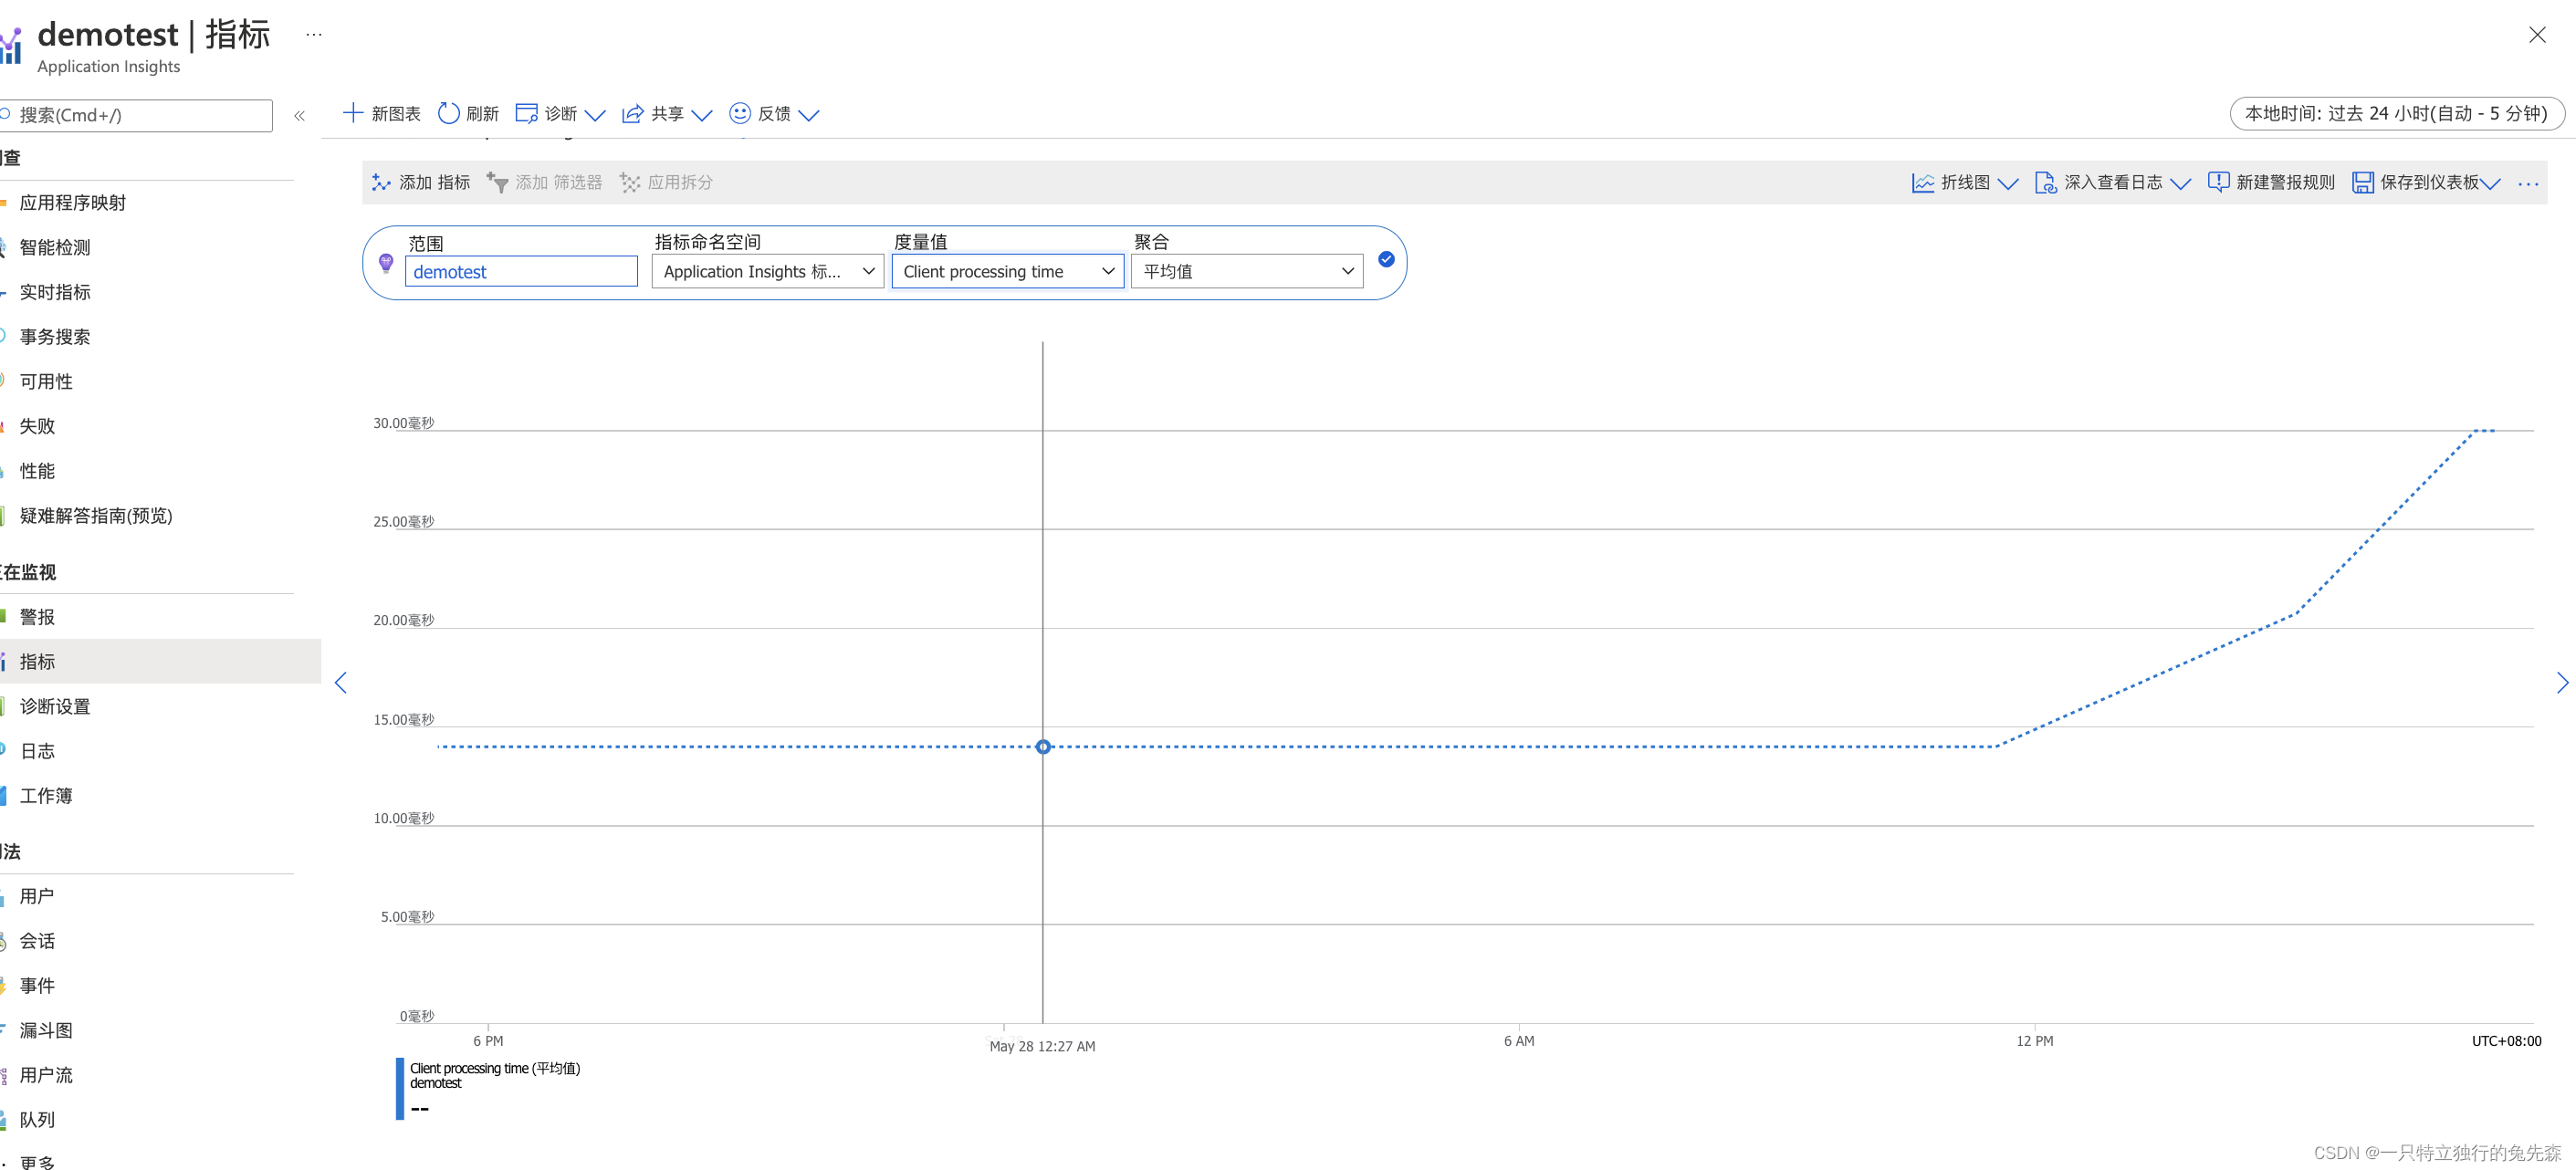Click the 新图表 plus icon
This screenshot has width=2576, height=1170.
(352, 113)
